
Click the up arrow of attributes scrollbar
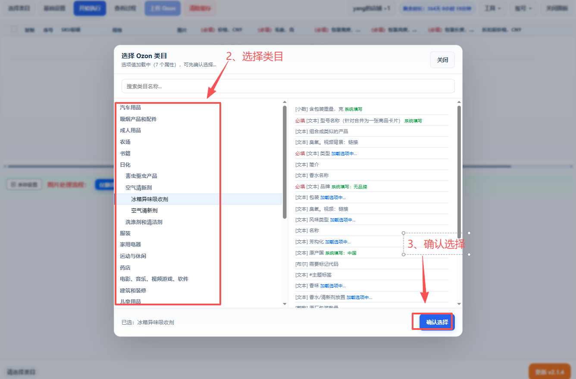click(459, 102)
